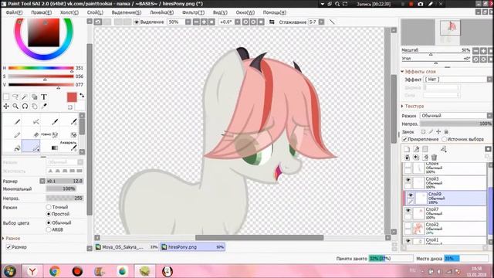
Task: Open the Правка menu
Action: [x=41, y=12]
